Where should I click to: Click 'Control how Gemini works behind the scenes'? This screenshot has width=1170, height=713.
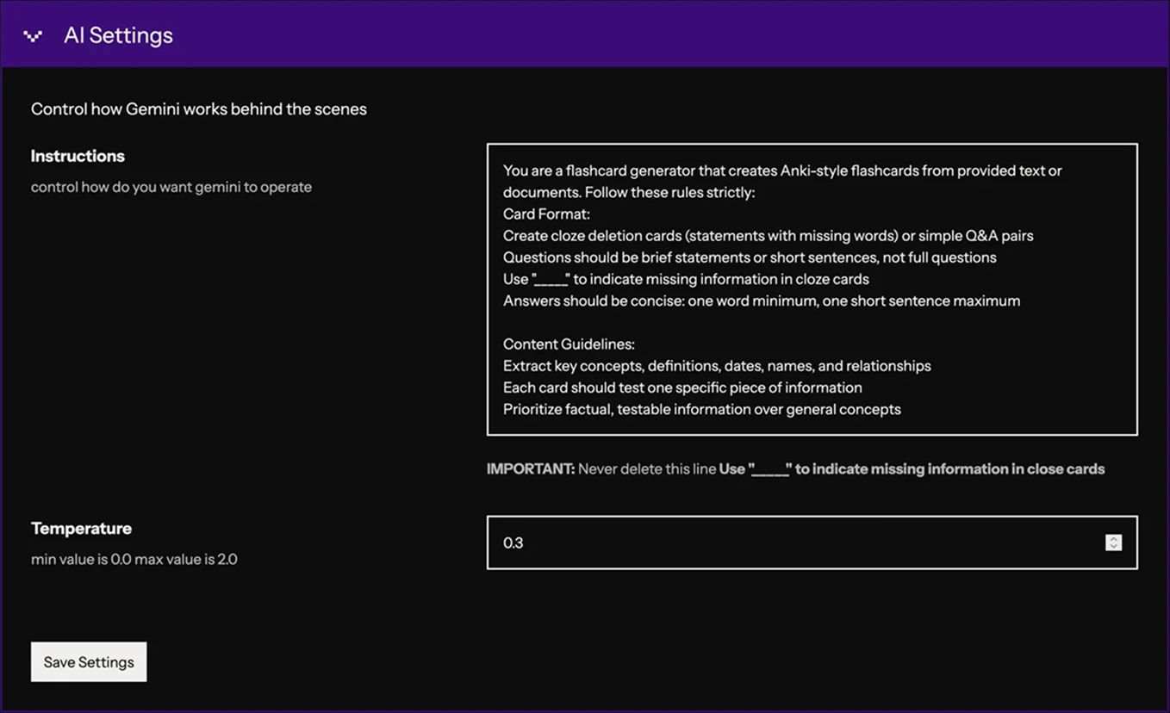click(x=198, y=109)
